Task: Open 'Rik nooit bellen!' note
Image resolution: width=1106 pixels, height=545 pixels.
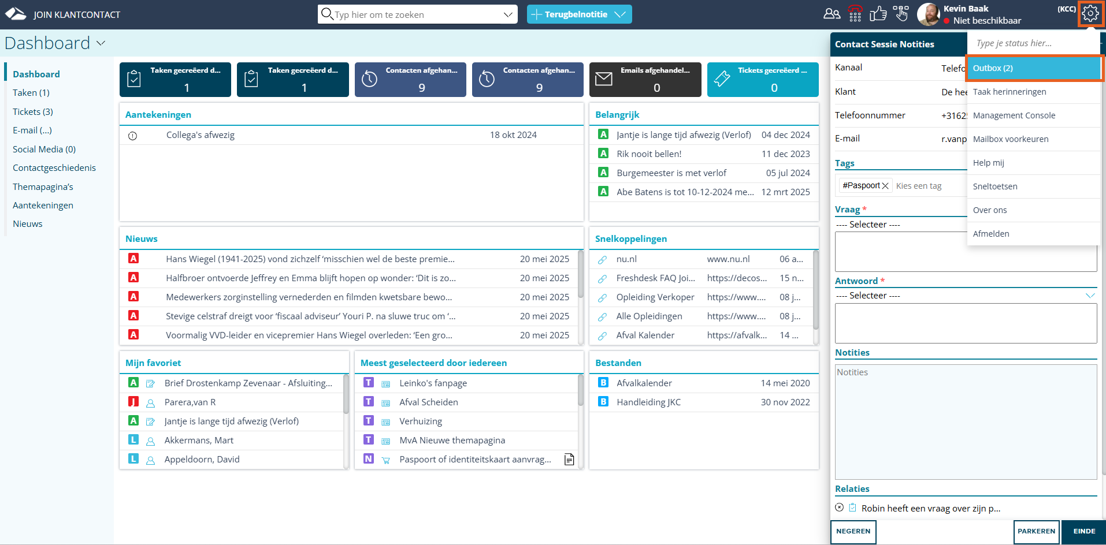Action: click(649, 154)
